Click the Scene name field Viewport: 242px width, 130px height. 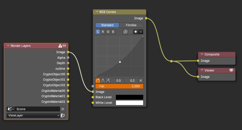37,109
